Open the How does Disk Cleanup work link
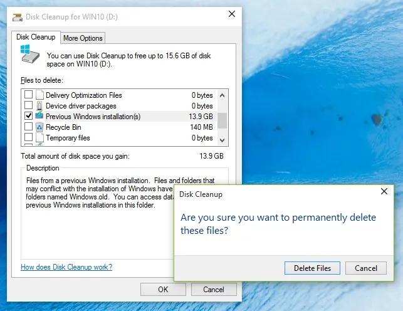The image size is (403, 311). pyautogui.click(x=66, y=267)
